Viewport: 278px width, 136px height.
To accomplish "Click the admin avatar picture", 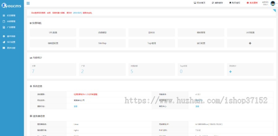I will click(273, 3).
